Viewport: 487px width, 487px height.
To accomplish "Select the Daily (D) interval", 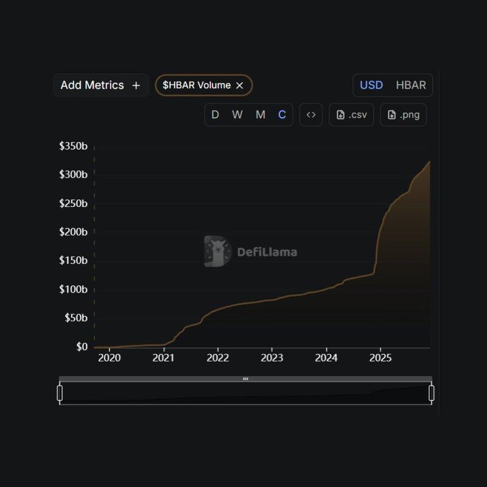I will pyautogui.click(x=215, y=114).
